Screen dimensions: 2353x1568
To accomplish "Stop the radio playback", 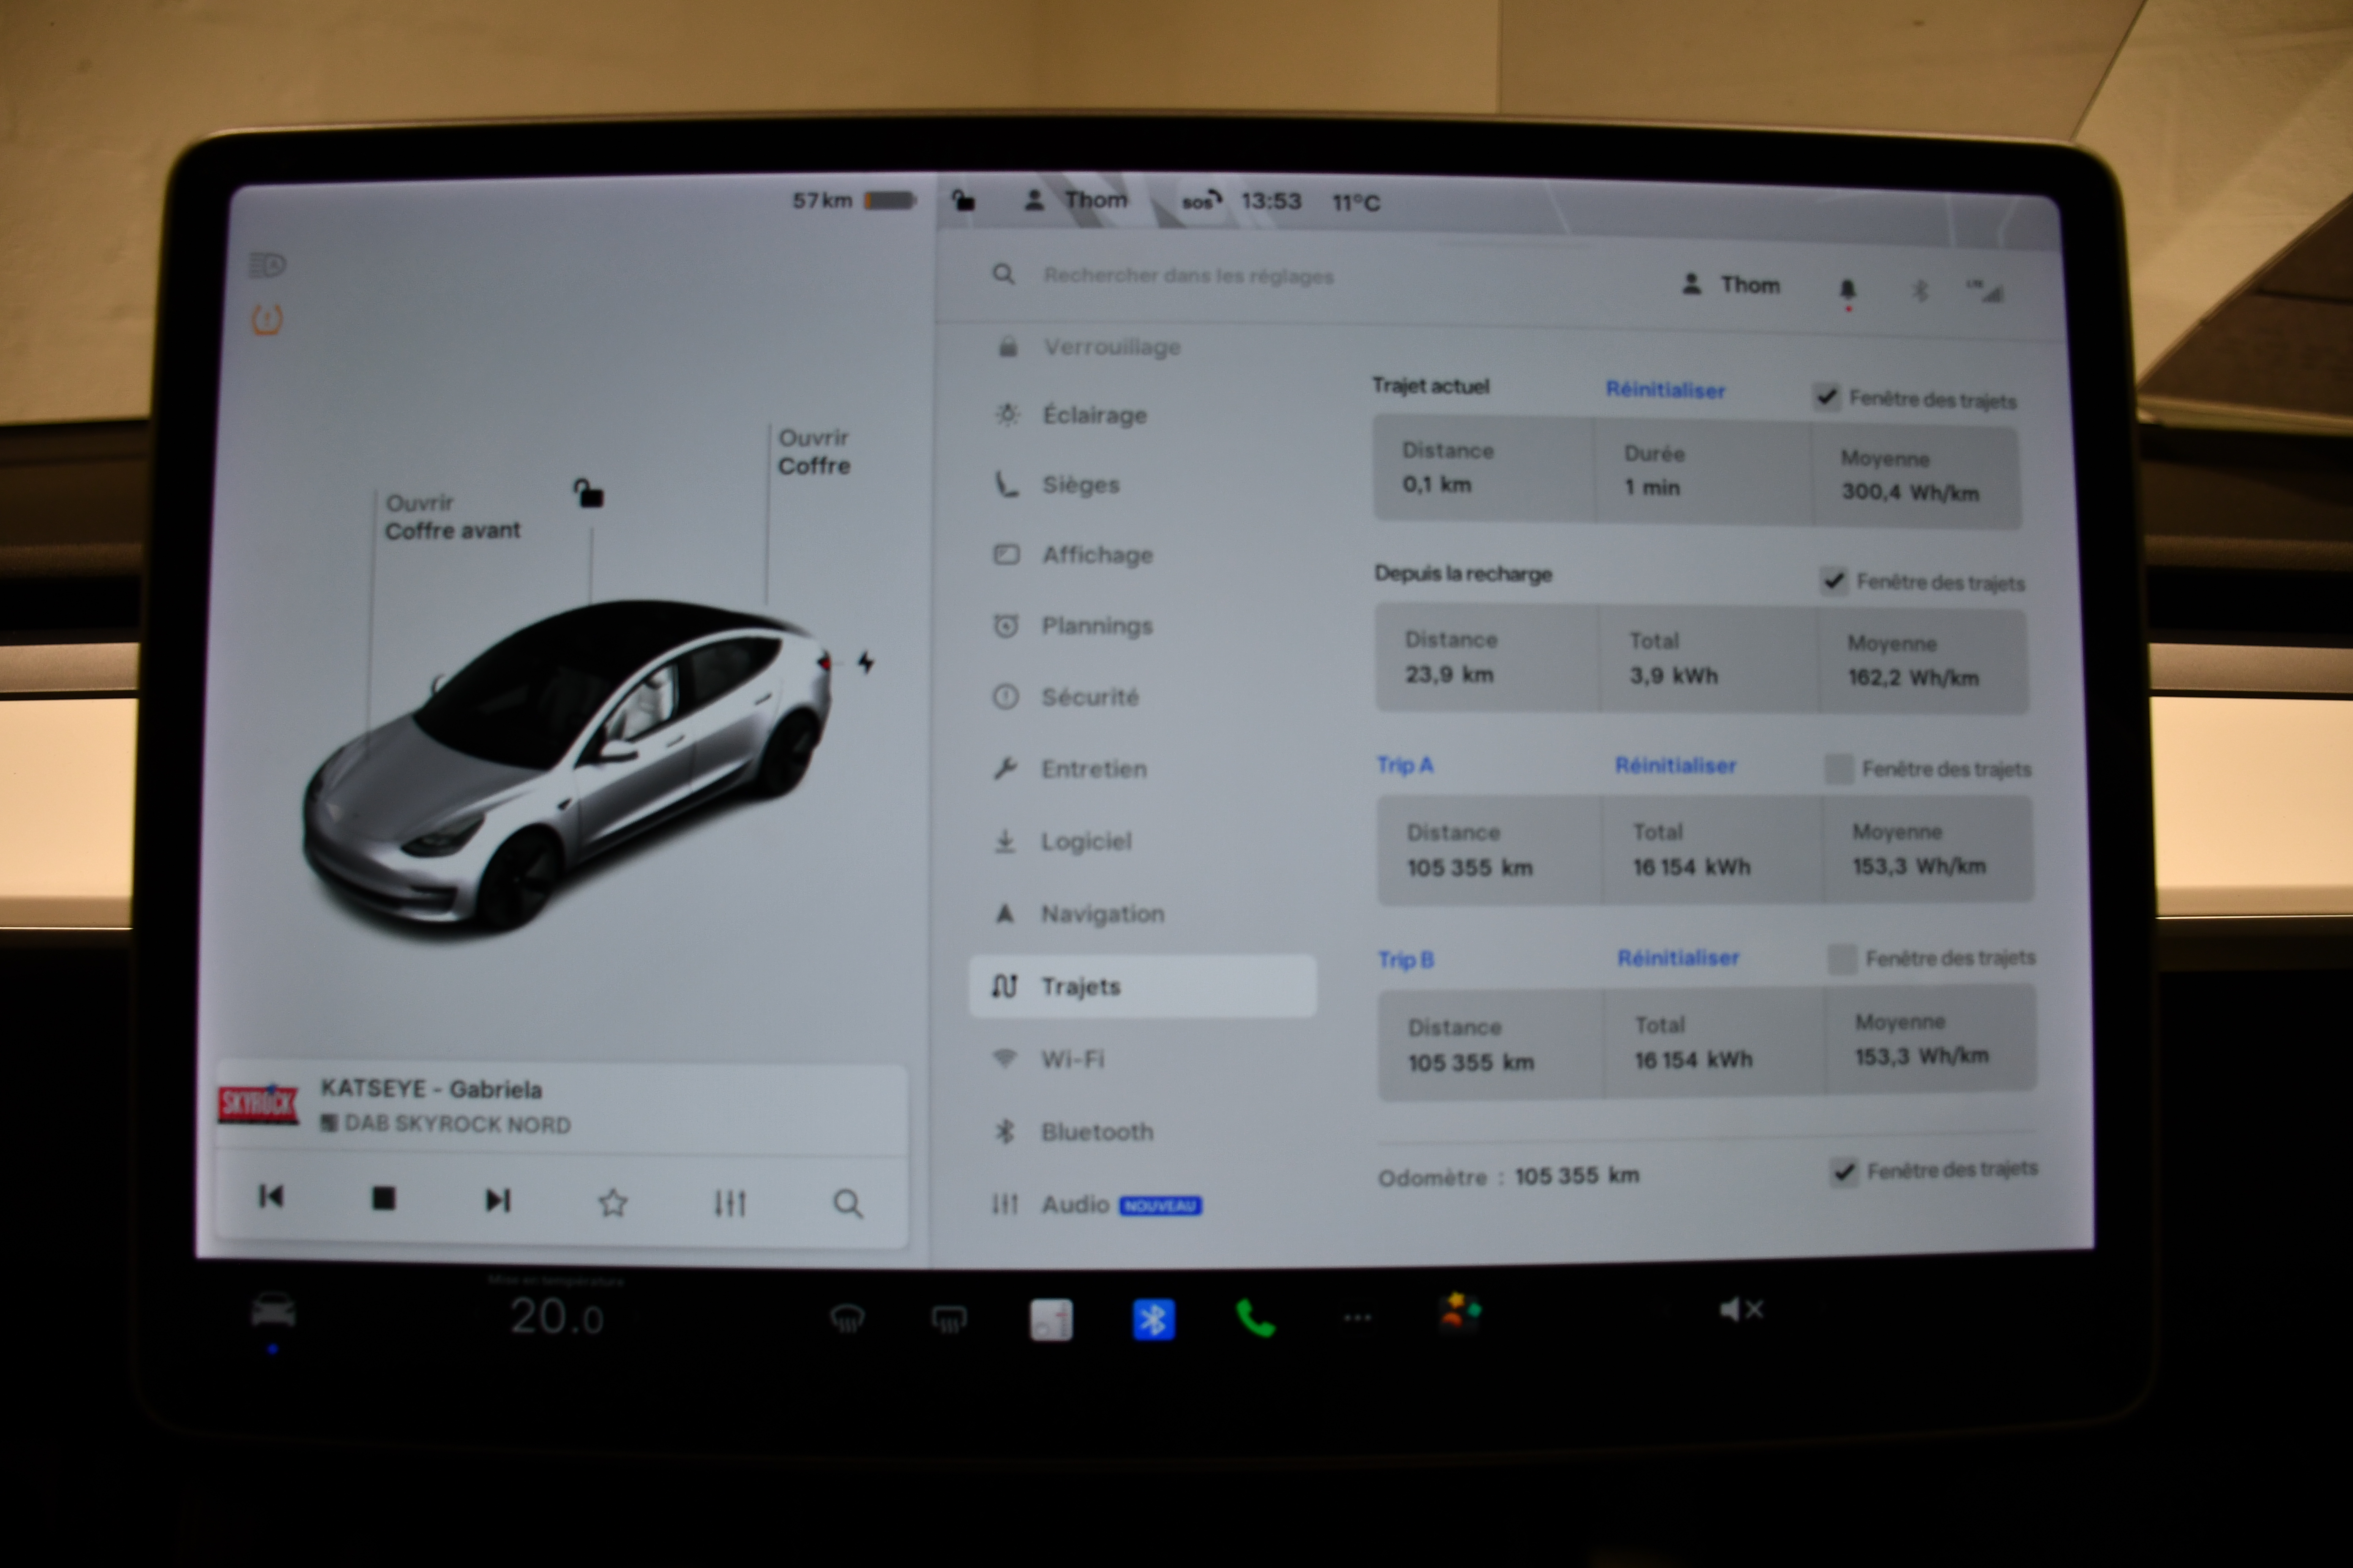I will point(383,1198).
